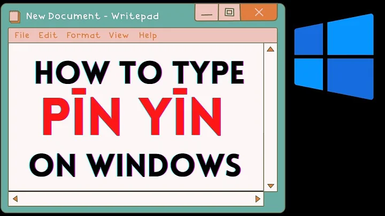385x216 pixels.
Task: Open the Format menu
Action: pyautogui.click(x=83, y=36)
